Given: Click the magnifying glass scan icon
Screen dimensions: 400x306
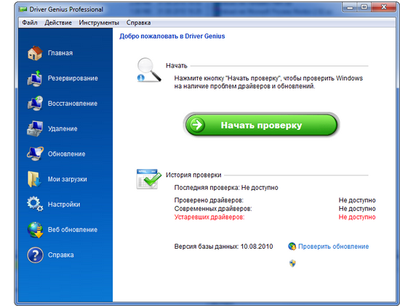Looking at the screenshot, I should tap(149, 70).
